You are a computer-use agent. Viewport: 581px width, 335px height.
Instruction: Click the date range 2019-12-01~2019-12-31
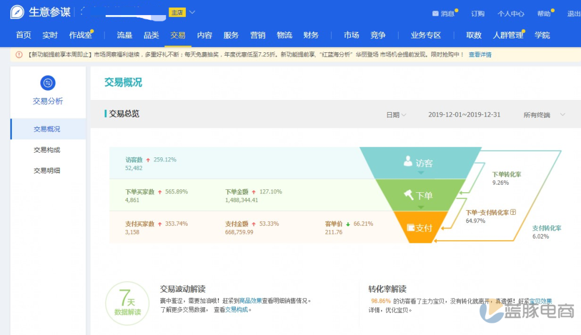click(x=464, y=115)
